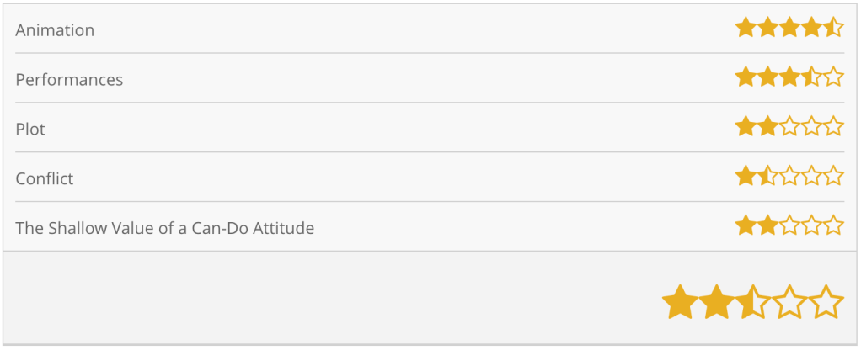Click the last empty star for Plot
Viewport: 861px width, 350px height.
(x=833, y=128)
